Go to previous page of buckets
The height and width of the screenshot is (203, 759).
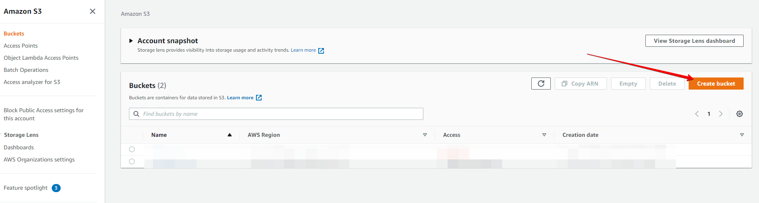click(x=697, y=114)
